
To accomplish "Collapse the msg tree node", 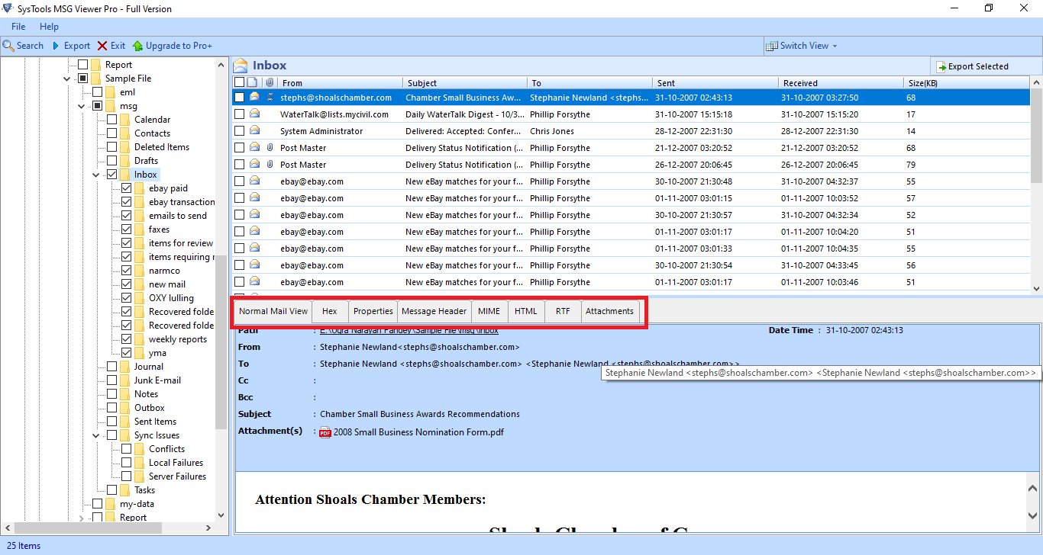I will pyautogui.click(x=82, y=106).
